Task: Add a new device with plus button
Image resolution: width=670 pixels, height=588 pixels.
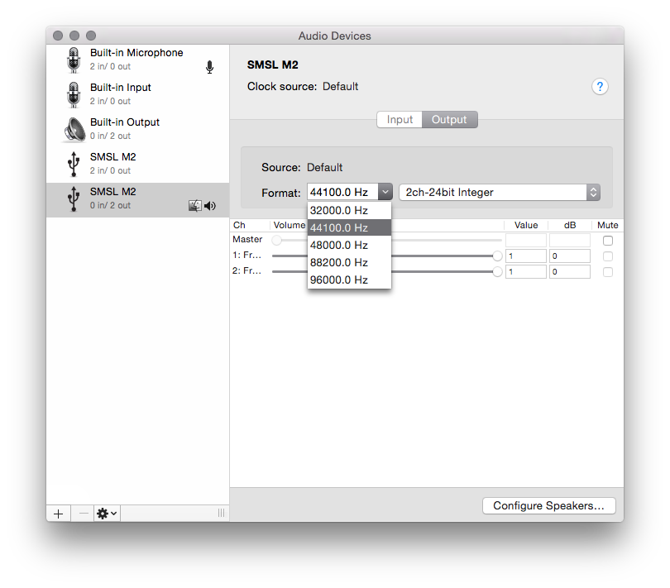Action: pyautogui.click(x=59, y=514)
